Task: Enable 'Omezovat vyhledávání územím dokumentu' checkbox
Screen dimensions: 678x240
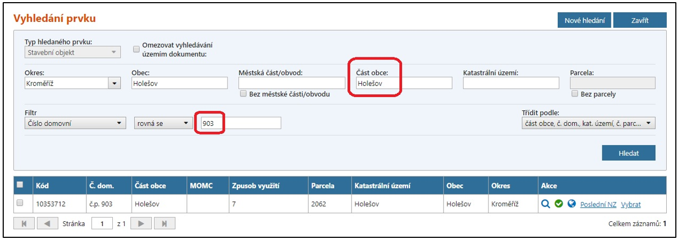Action: tap(136, 46)
